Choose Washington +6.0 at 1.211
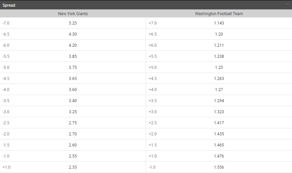 (x=219, y=45)
